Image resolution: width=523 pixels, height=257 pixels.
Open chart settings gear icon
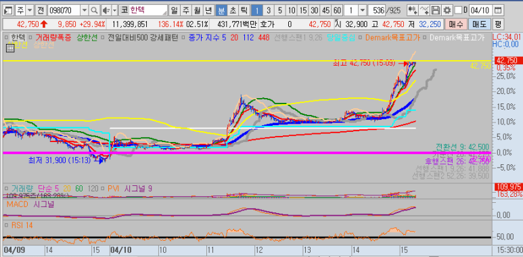[x=447, y=10]
